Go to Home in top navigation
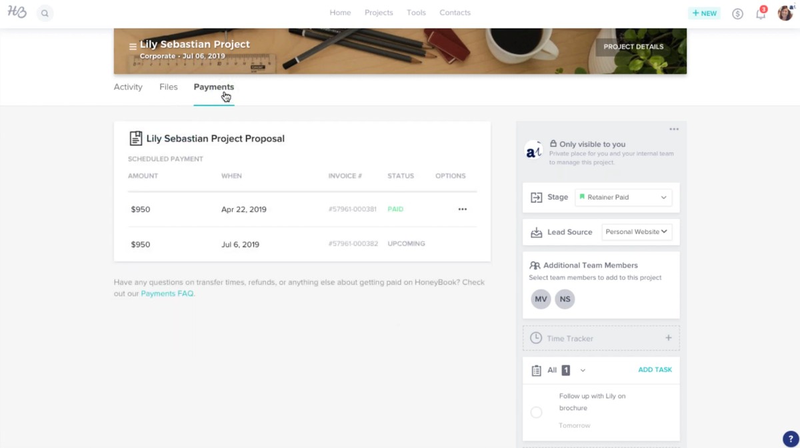The image size is (800, 448). 340,13
